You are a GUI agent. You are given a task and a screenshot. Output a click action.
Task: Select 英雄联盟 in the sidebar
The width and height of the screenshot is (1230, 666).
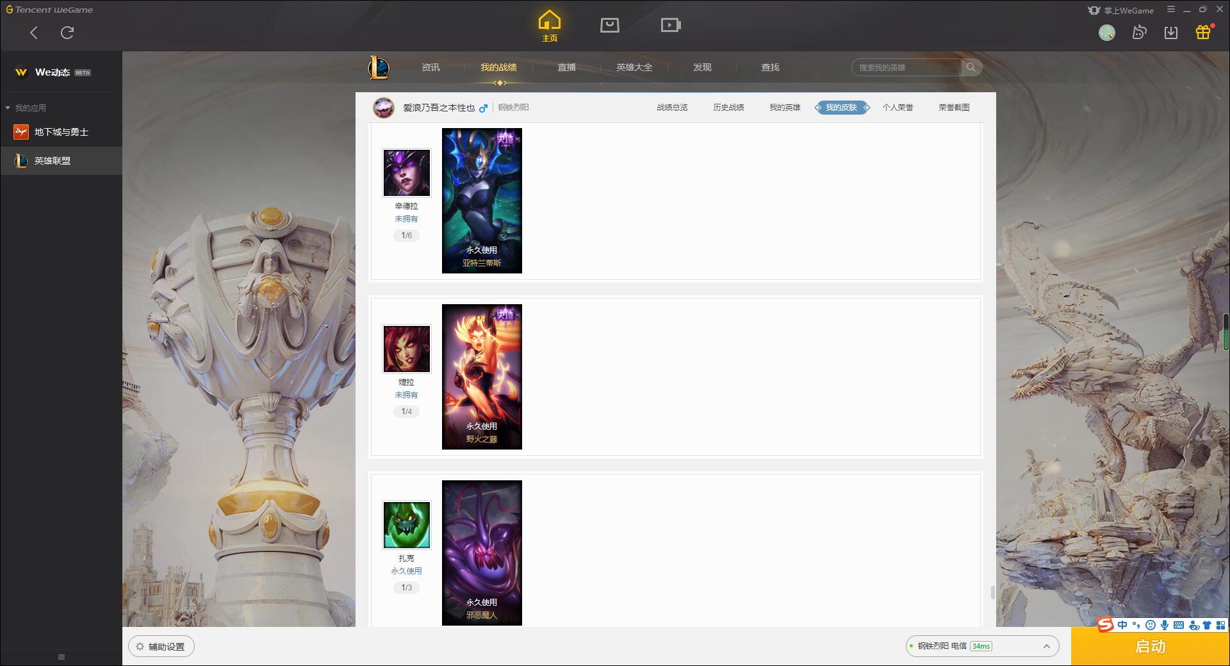pos(61,161)
